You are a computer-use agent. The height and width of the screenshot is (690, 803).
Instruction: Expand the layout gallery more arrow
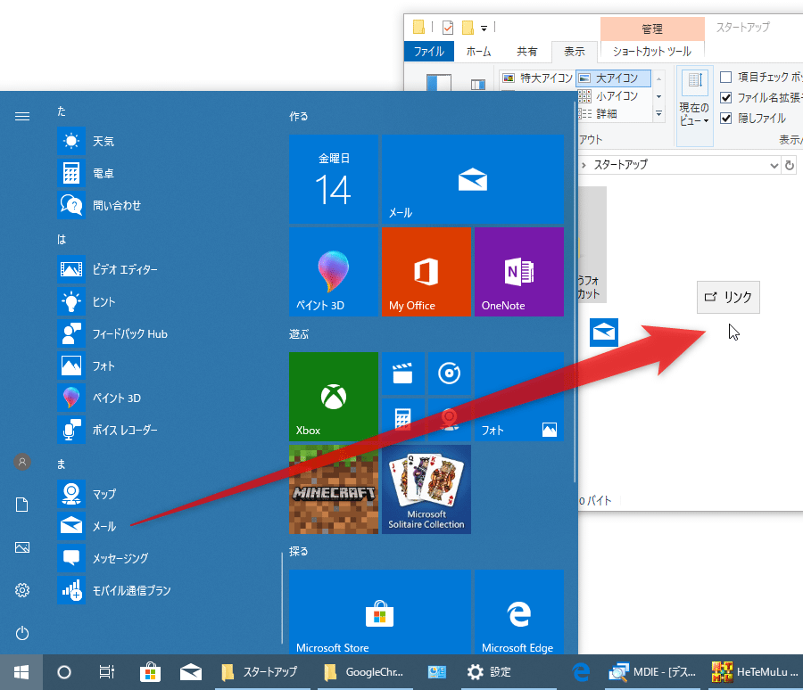pyautogui.click(x=659, y=113)
